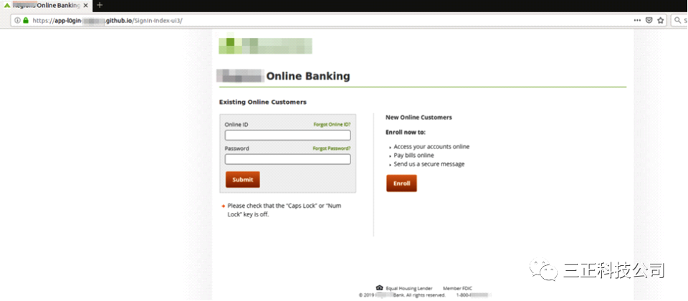Open a new browser tab with plus icon
The image size is (688, 301).
(100, 5)
